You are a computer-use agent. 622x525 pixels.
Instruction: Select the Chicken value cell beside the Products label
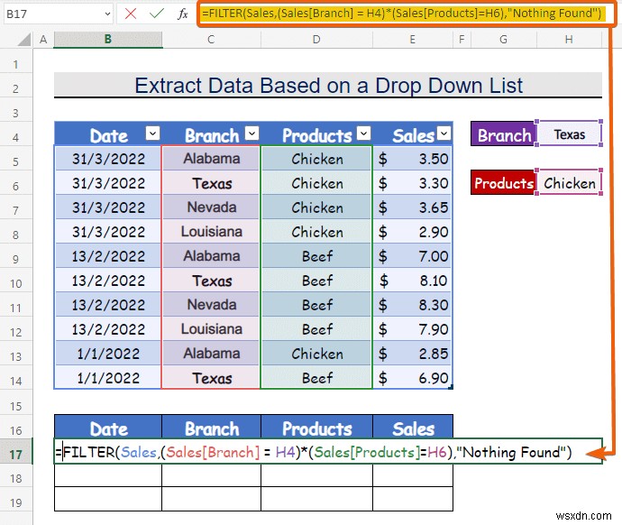click(x=569, y=183)
